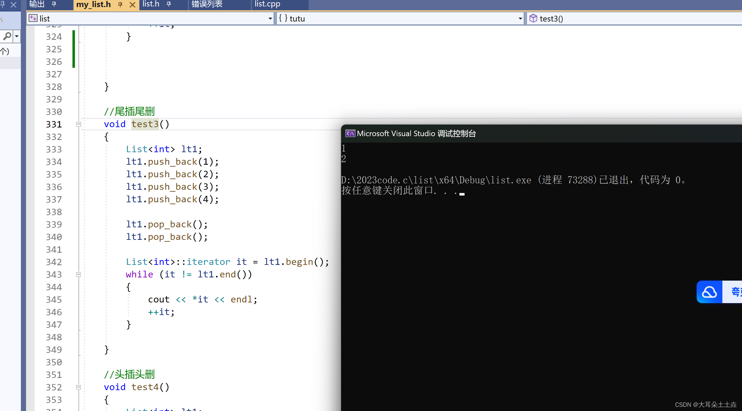Open the list.h tab
Screen dimensions: 742x411
(x=151, y=4)
